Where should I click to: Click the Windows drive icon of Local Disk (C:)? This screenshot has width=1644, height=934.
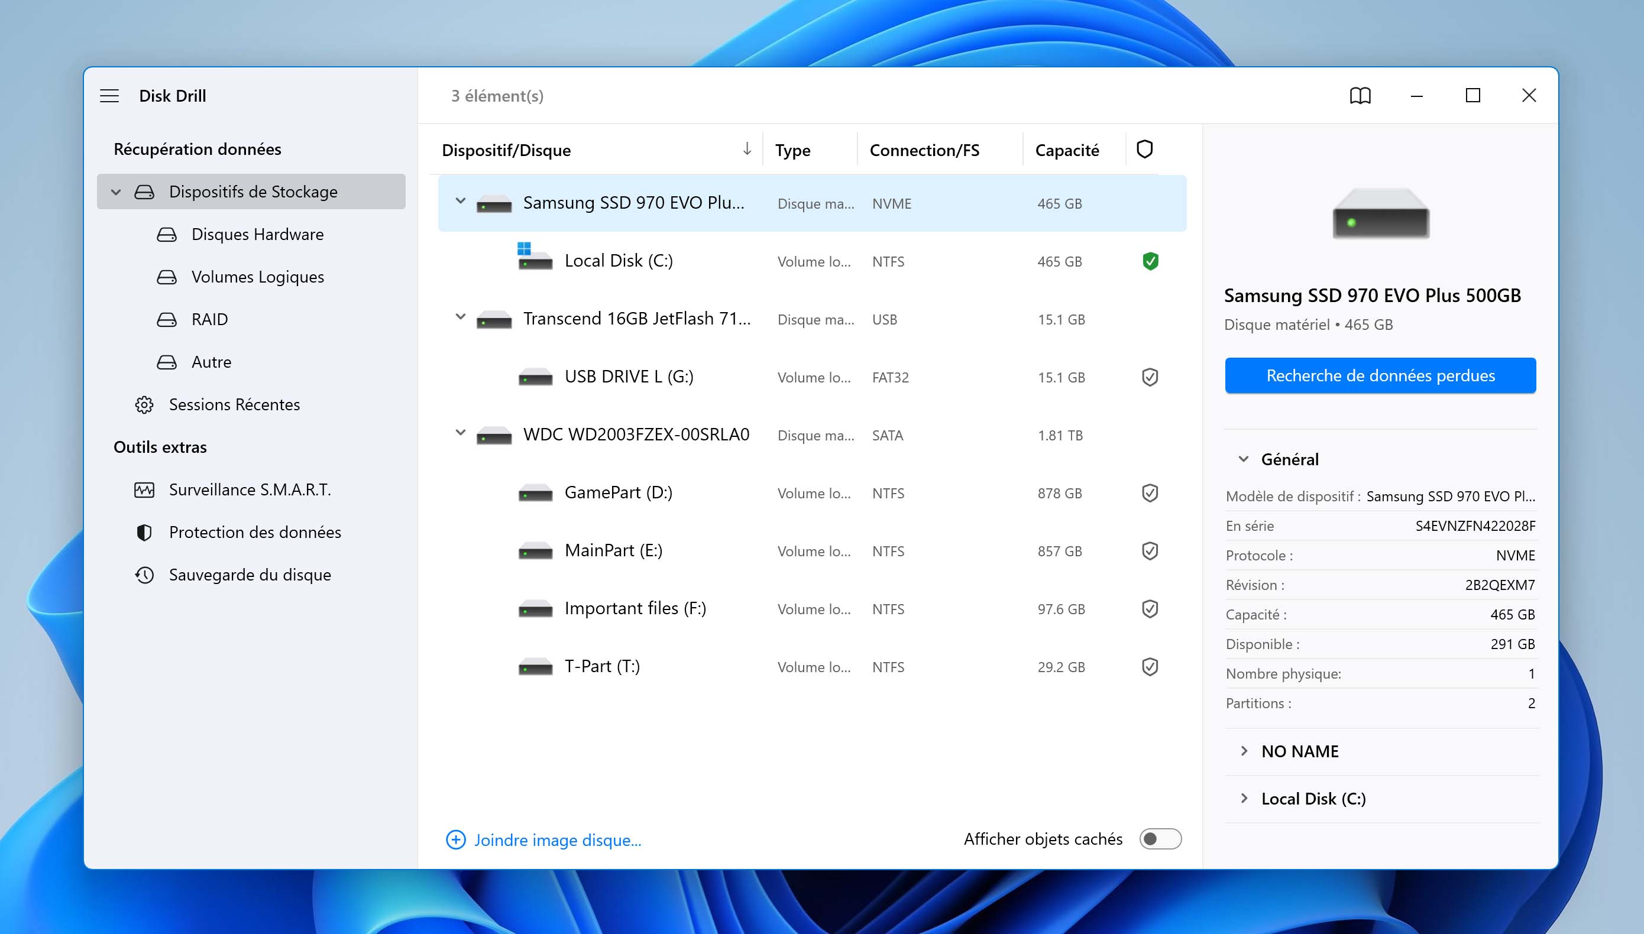pos(535,257)
